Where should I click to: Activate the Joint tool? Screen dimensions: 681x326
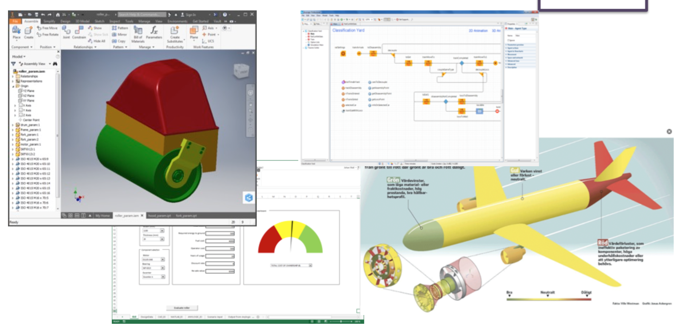click(x=66, y=32)
